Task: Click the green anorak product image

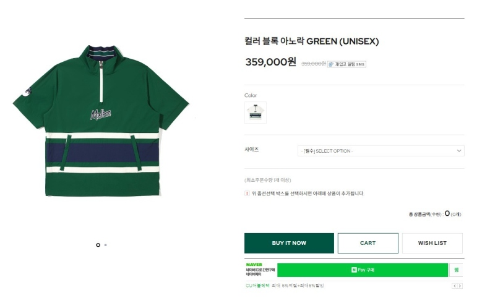Action: pos(101,121)
